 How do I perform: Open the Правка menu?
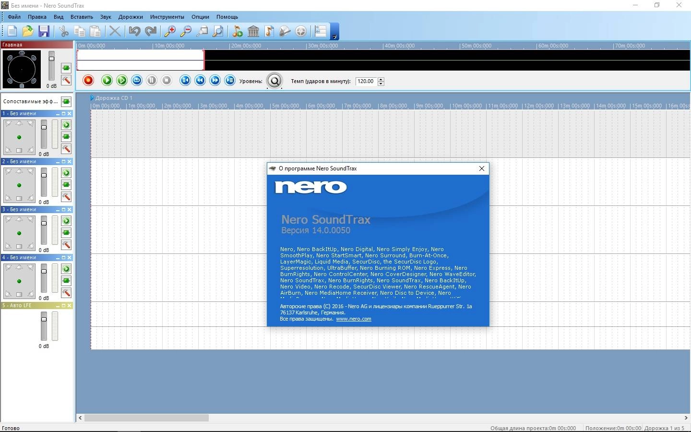click(x=37, y=17)
